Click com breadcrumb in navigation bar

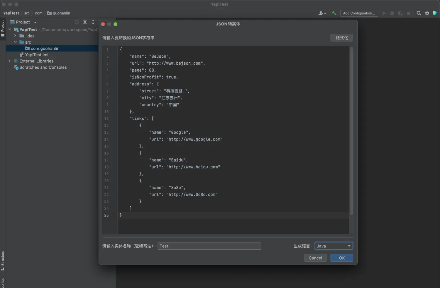[x=38, y=13]
